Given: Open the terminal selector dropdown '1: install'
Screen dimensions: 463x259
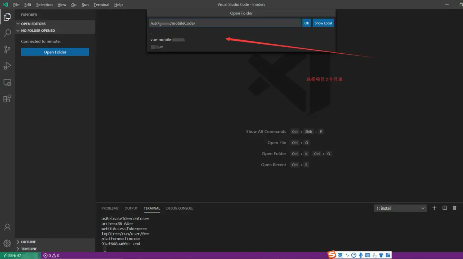Looking at the screenshot, I should click(400, 208).
